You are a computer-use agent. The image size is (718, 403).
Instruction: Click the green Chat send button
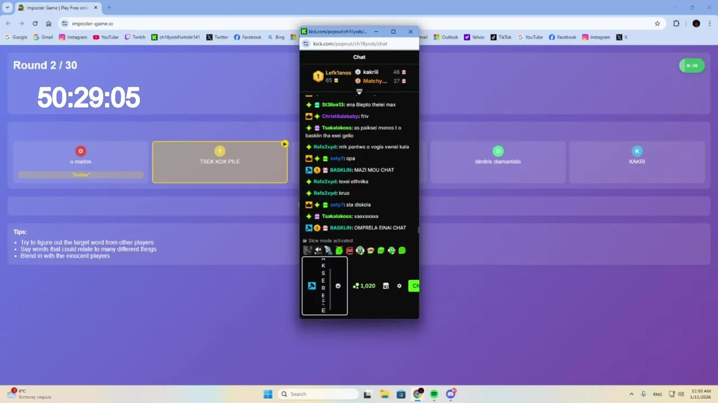coord(413,286)
